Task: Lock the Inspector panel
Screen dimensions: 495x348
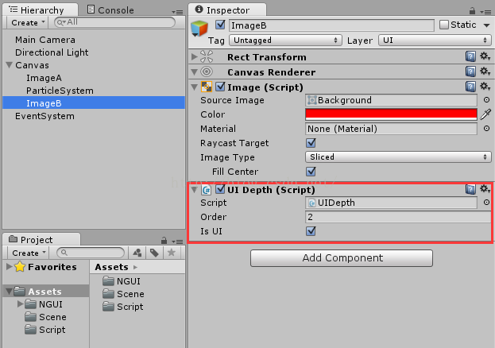Action: pos(472,11)
